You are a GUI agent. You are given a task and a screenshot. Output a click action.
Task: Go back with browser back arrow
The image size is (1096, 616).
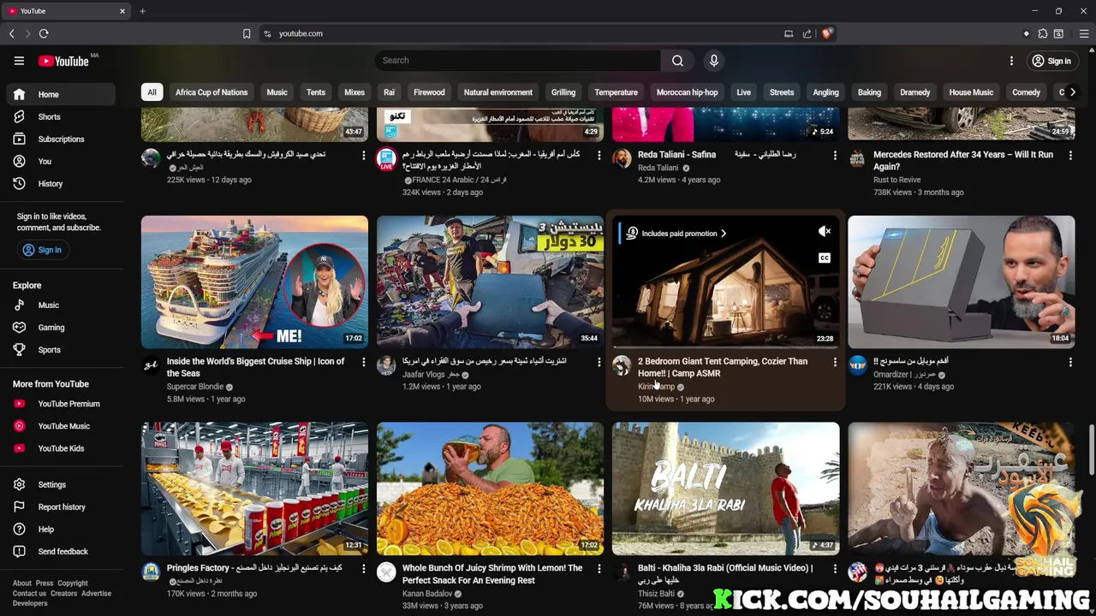(x=12, y=33)
